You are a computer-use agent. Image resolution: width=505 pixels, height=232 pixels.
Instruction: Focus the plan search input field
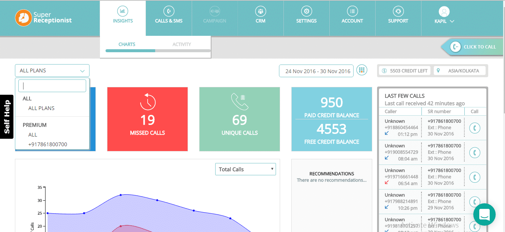[x=52, y=86]
